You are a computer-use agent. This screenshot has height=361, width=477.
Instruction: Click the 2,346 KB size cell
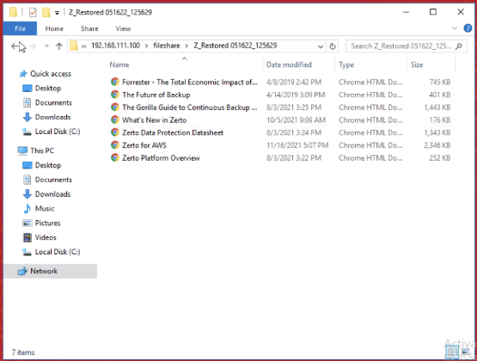point(437,145)
